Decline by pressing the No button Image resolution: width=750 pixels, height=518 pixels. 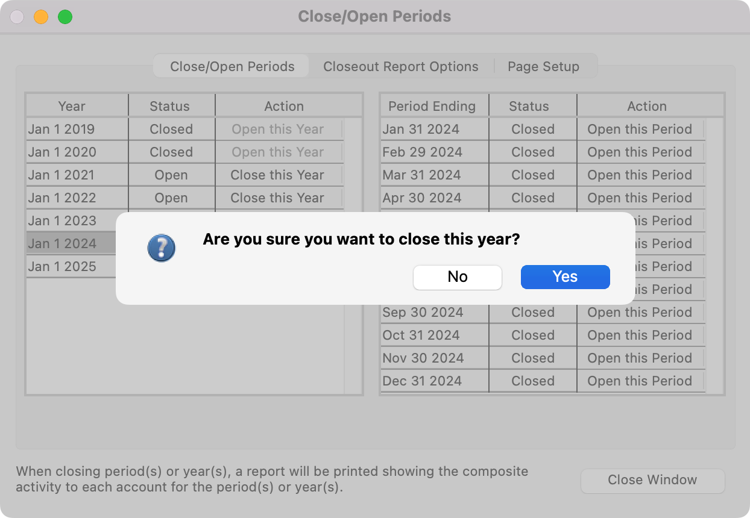tap(457, 277)
